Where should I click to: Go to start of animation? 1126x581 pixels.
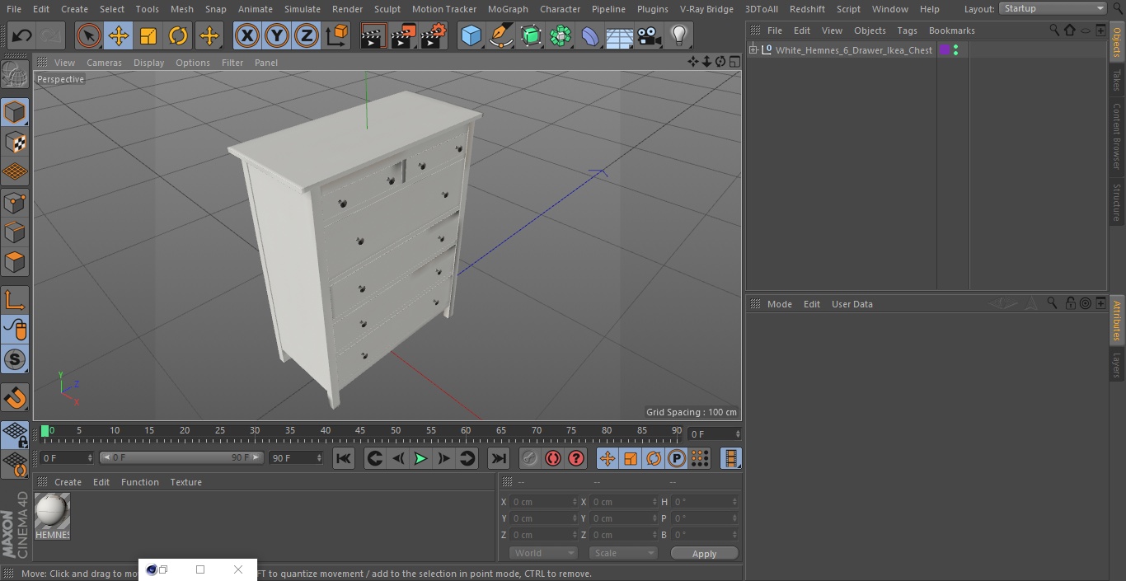344,458
